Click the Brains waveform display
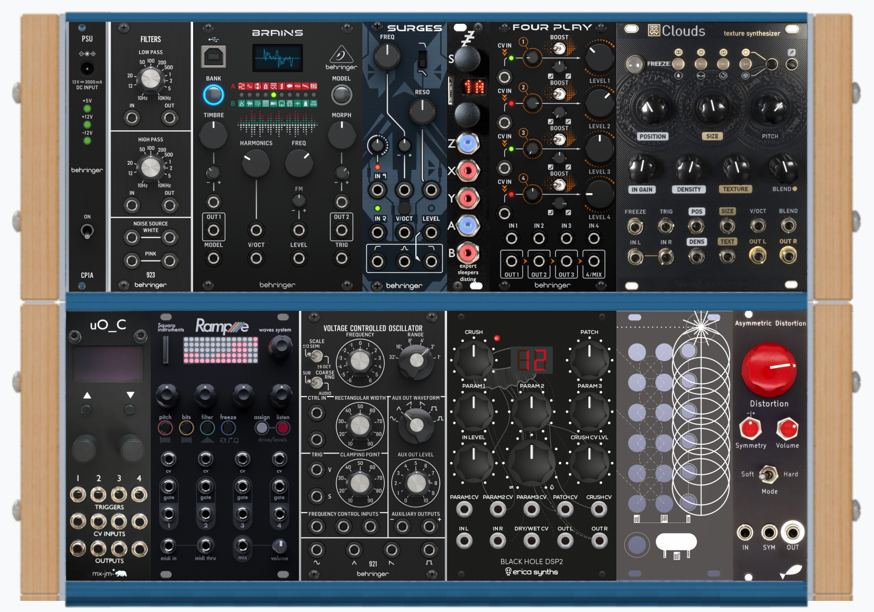 coord(278,58)
